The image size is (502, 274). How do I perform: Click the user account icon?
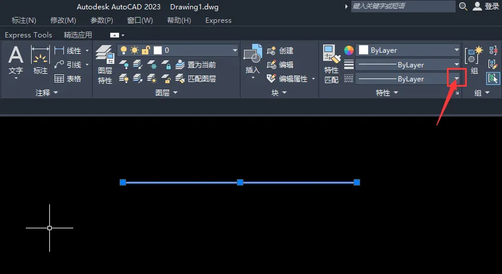pyautogui.click(x=477, y=6)
